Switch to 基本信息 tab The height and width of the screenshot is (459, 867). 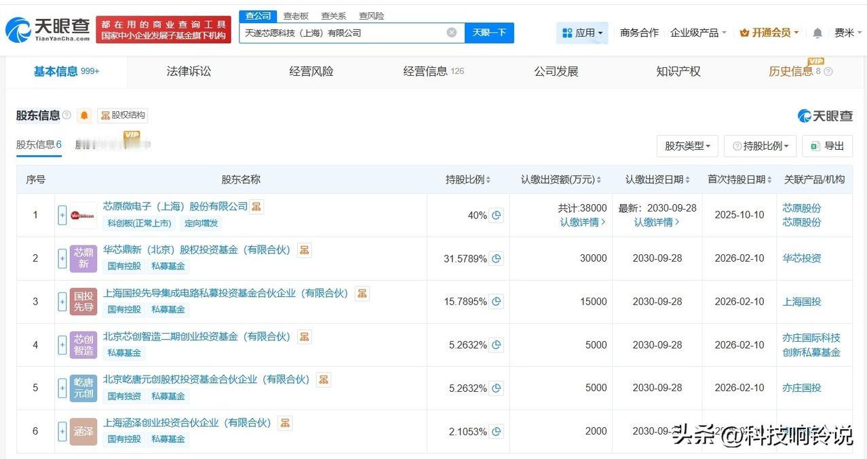[66, 71]
